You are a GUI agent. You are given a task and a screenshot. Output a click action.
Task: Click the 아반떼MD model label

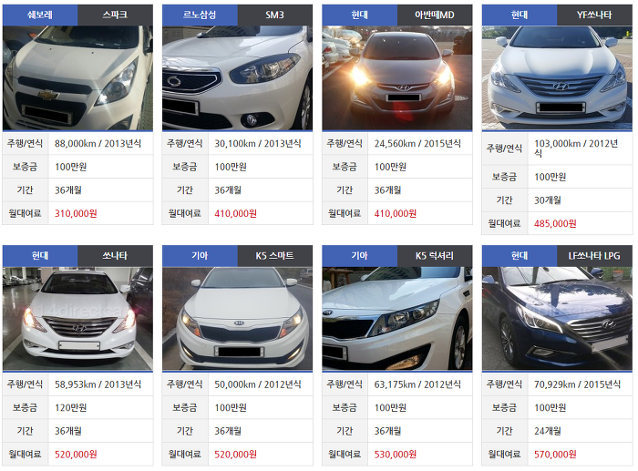pos(434,15)
